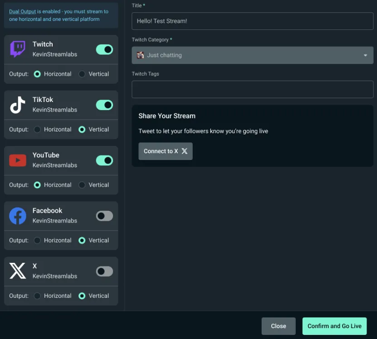Enable the Facebook stream toggle
The width and height of the screenshot is (377, 339).
pyautogui.click(x=104, y=216)
